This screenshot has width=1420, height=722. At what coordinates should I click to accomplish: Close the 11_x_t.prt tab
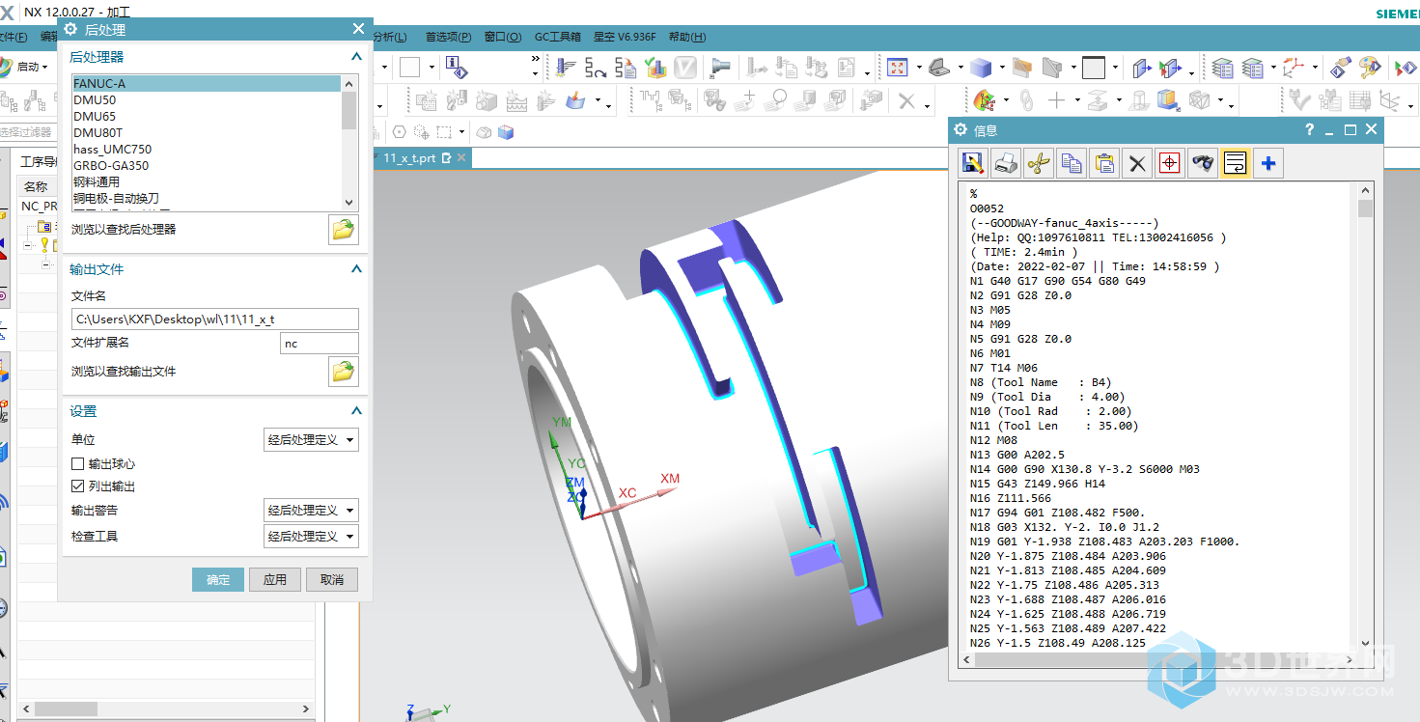tap(461, 157)
